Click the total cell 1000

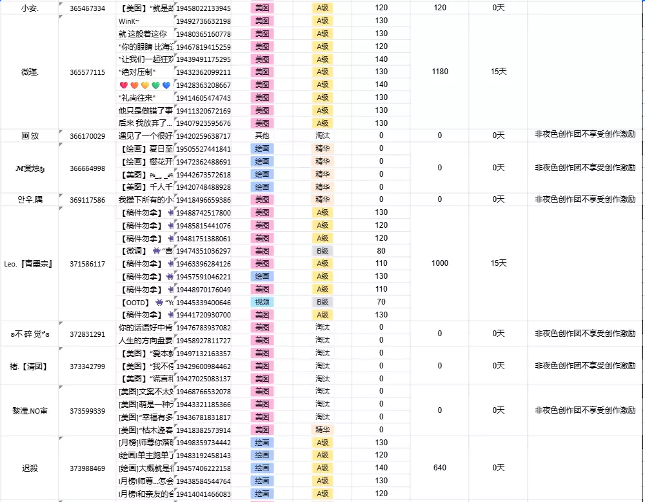(440, 263)
